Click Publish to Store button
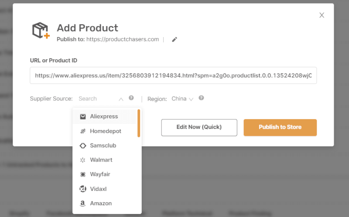The width and height of the screenshot is (349, 217). 280,127
